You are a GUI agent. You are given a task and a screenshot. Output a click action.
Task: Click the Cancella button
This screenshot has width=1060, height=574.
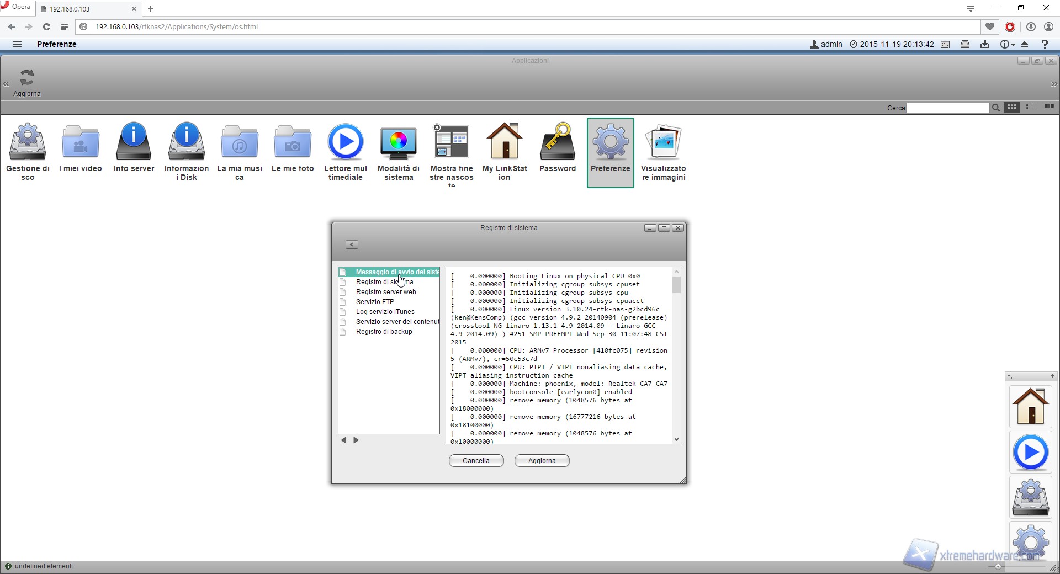(476, 461)
